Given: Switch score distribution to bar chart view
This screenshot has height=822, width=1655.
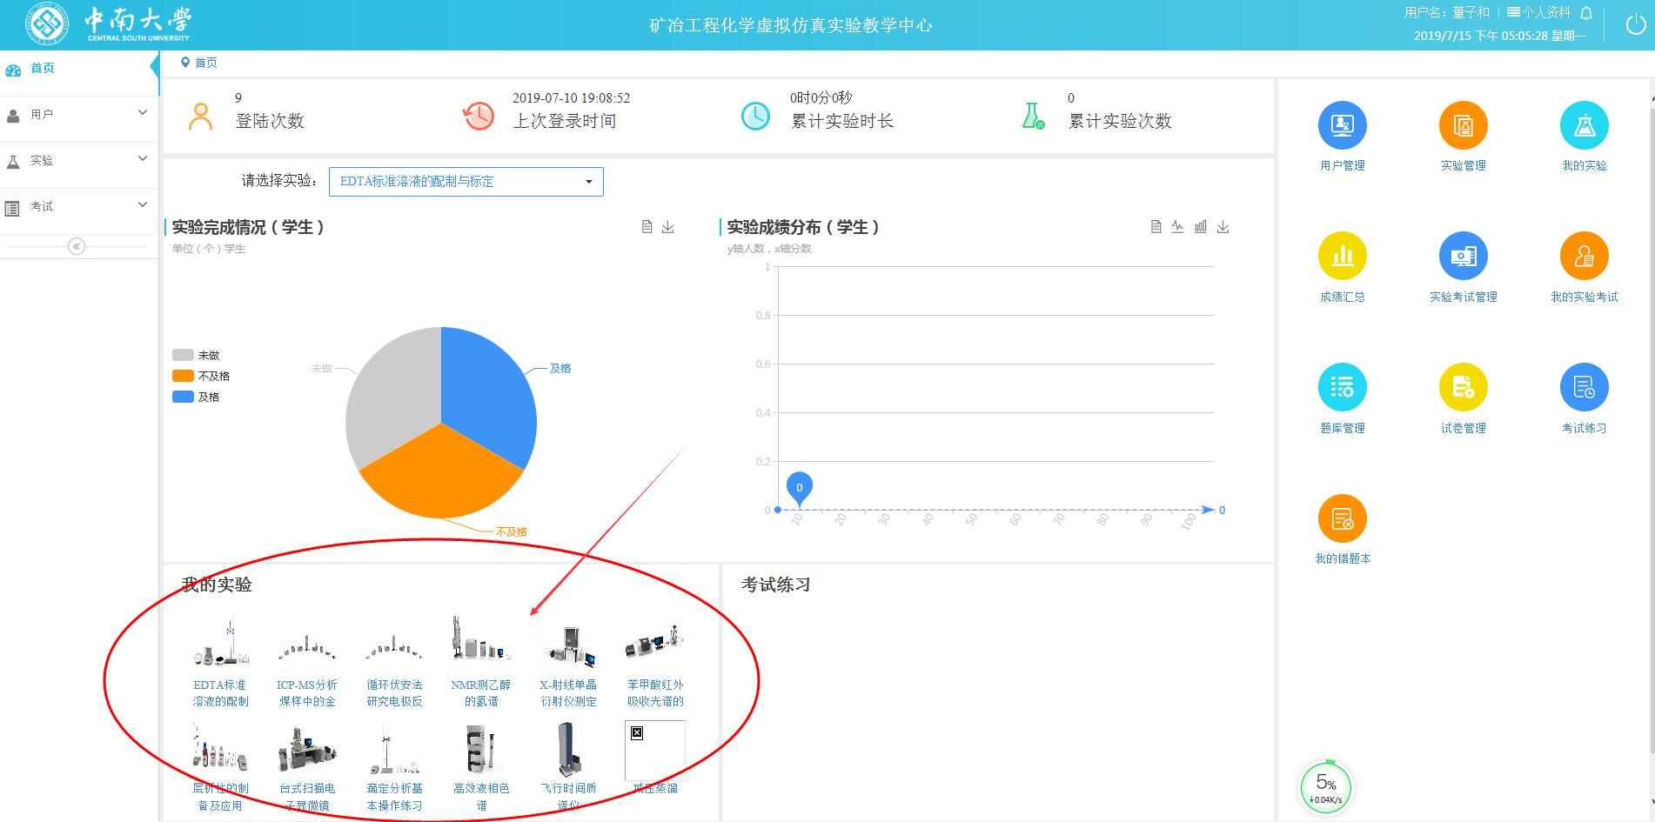Looking at the screenshot, I should coord(1201,226).
